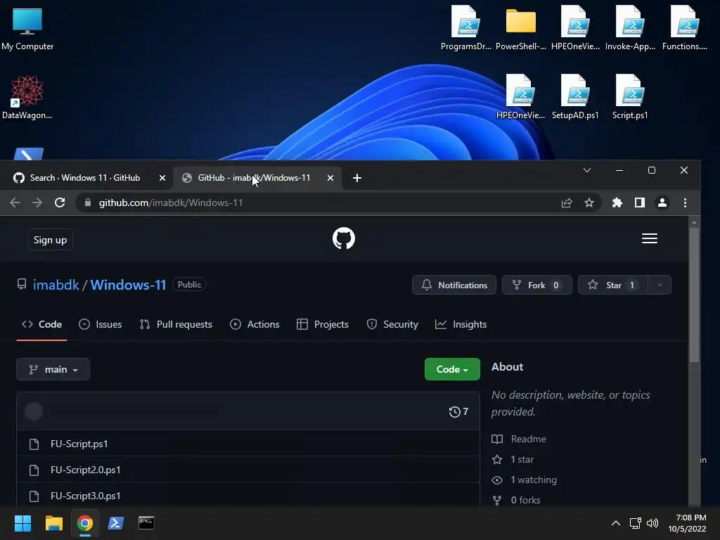
Task: Open My Computer desktop icon
Action: click(27, 29)
